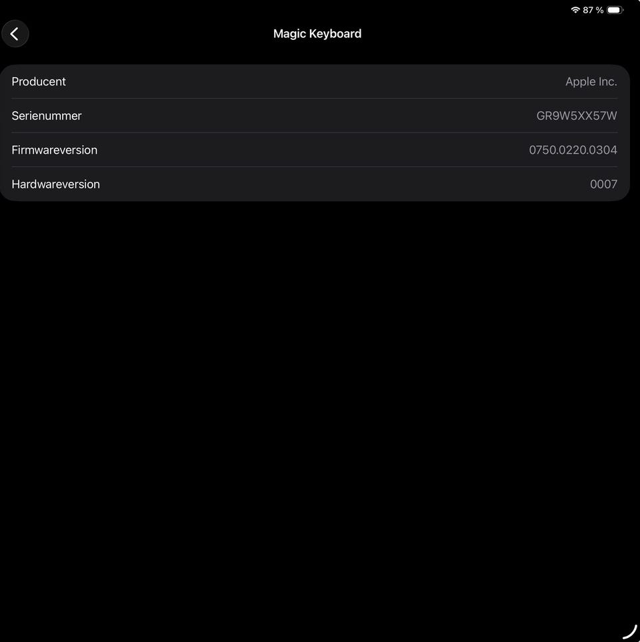Select the Hardwareversion row label
Screen dimensions: 640x642
click(56, 184)
